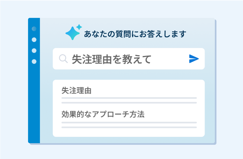Select the third sidebar dot
The image size is (243, 159).
coord(34,51)
